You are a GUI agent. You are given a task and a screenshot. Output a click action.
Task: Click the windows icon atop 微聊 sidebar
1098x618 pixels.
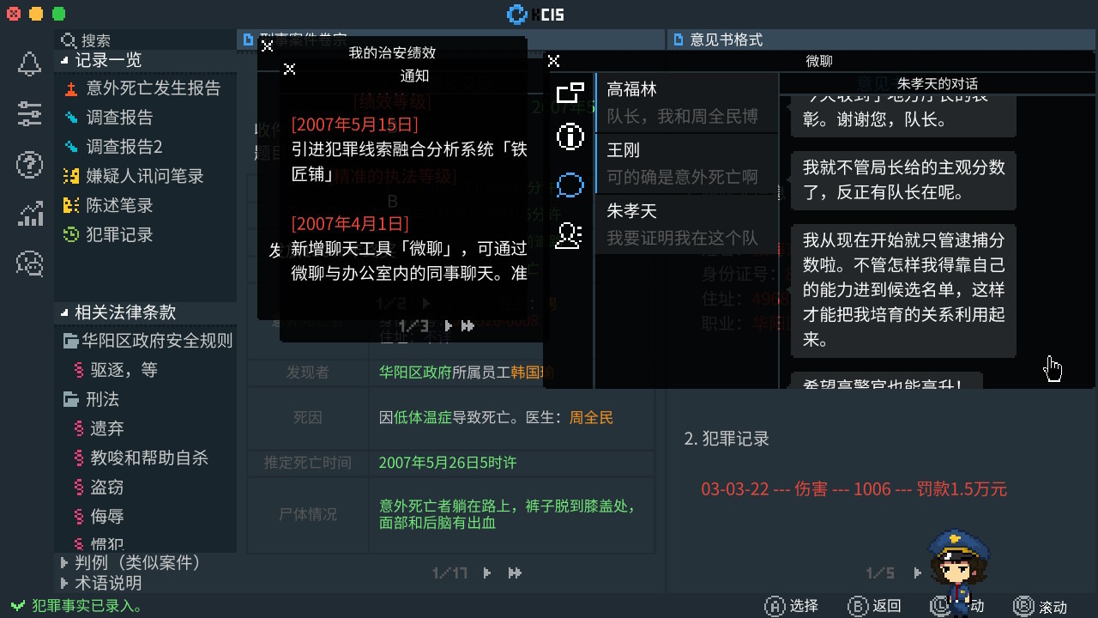570,92
